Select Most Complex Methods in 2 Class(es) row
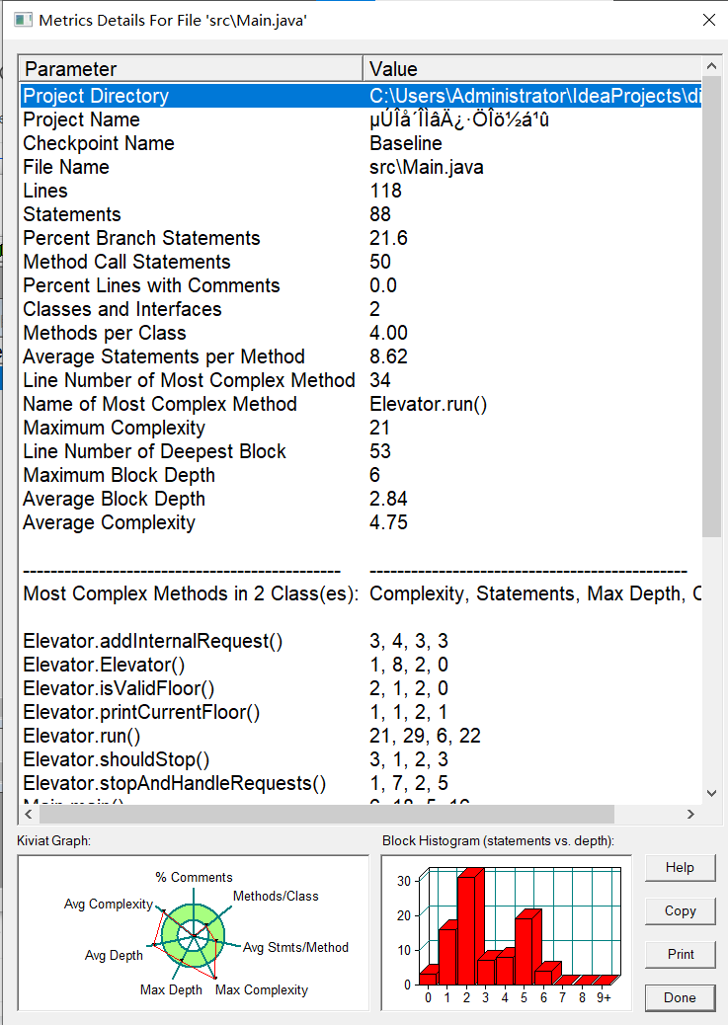Screen dimensions: 728x1025 tap(361, 593)
